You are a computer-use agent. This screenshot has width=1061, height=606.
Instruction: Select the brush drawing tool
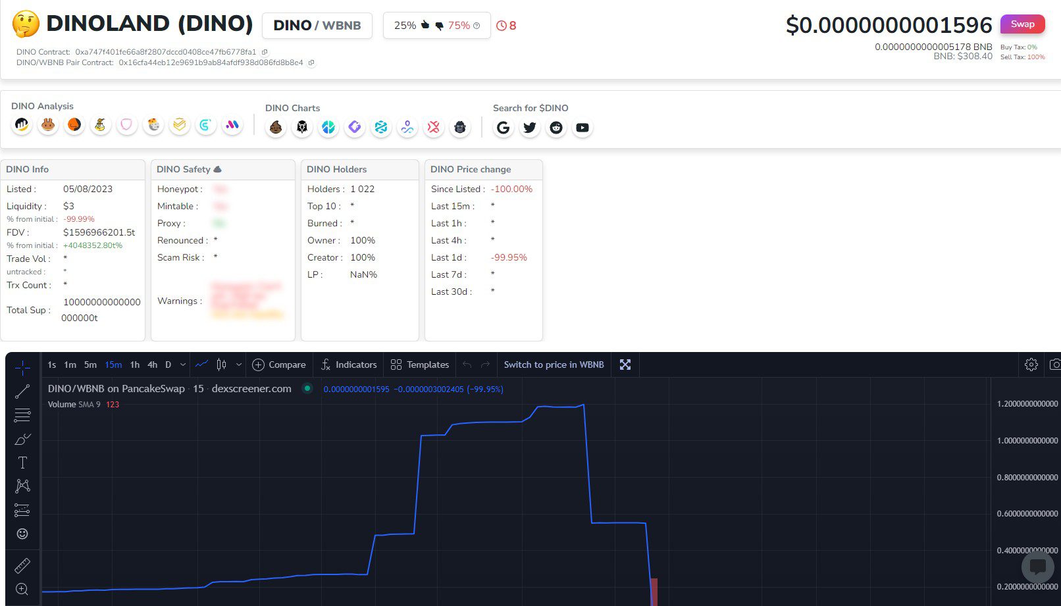coord(22,439)
